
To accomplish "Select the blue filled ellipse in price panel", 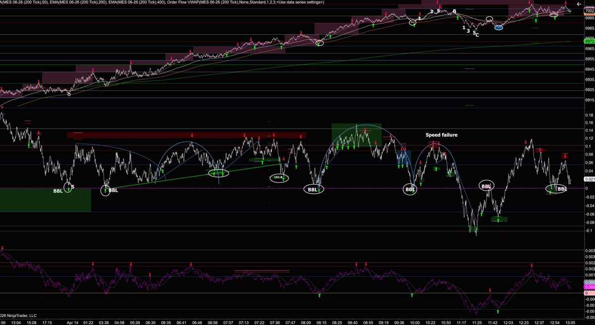I will [x=498, y=28].
